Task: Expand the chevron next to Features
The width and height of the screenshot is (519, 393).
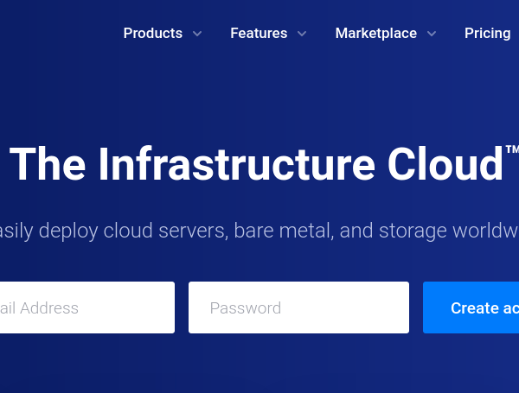Action: [302, 34]
